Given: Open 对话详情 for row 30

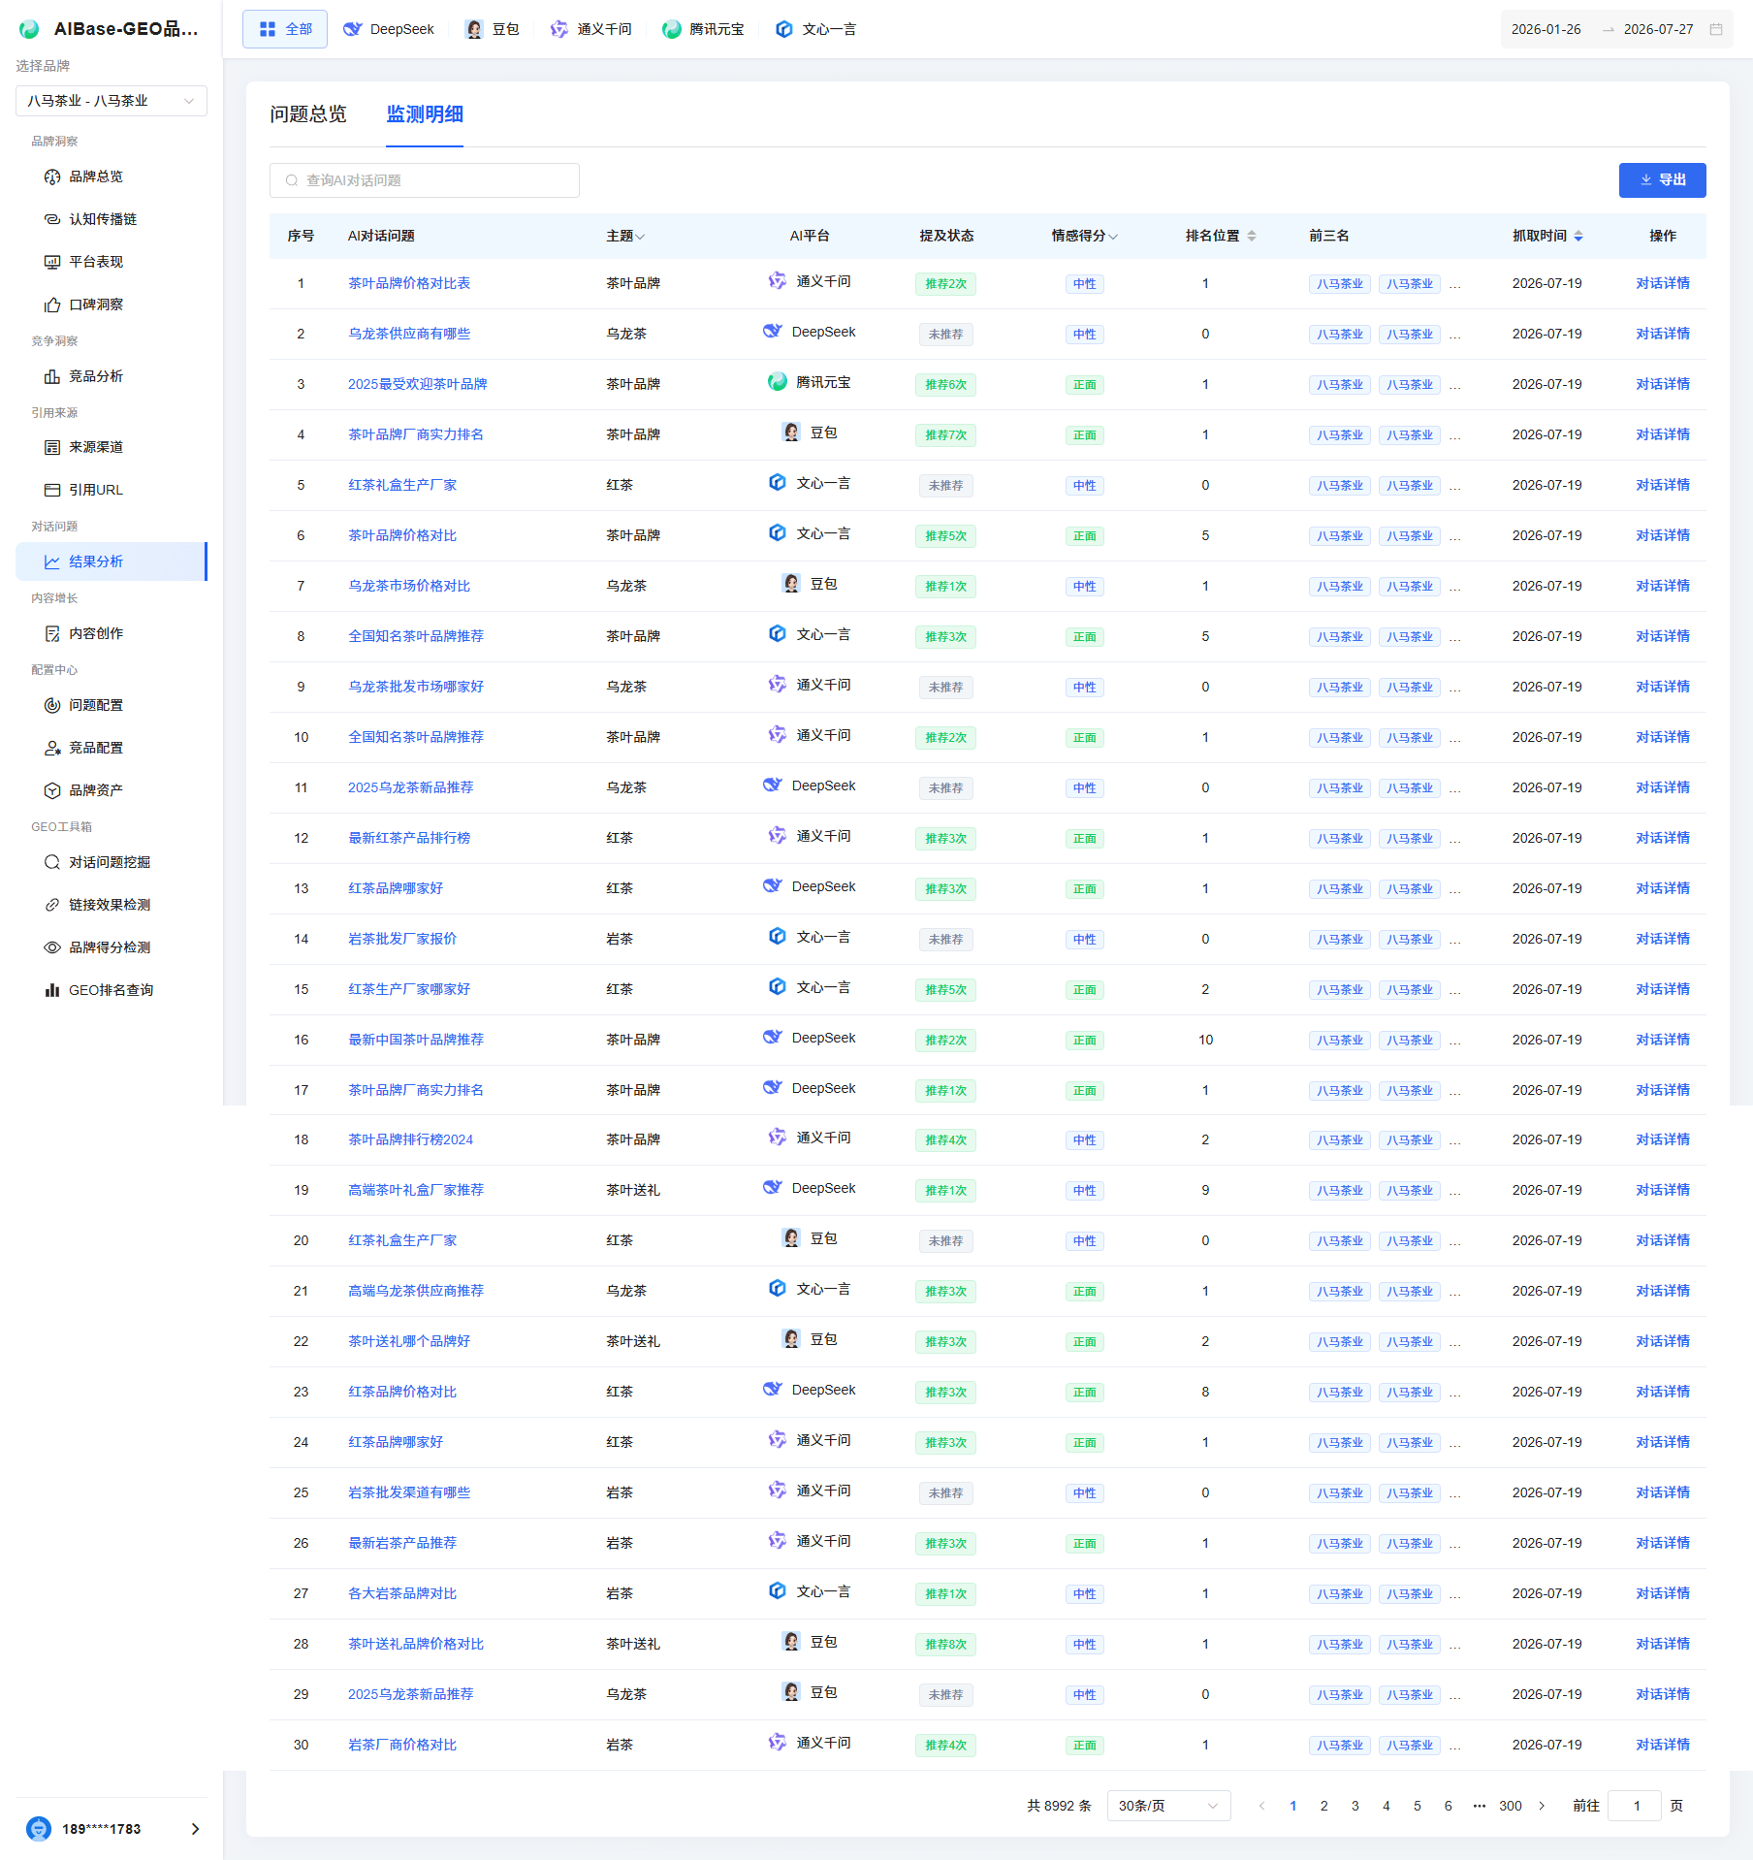Looking at the screenshot, I should click(x=1663, y=1745).
